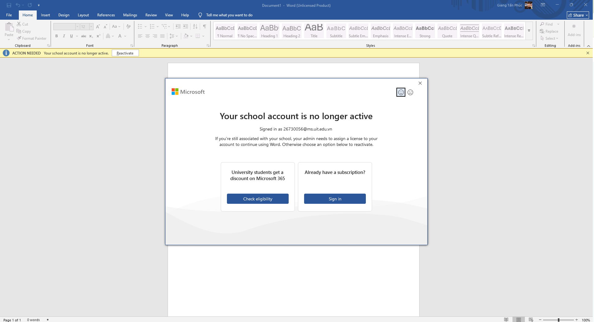The image size is (594, 322).
Task: Click the Add-ins icon
Action: point(574,30)
